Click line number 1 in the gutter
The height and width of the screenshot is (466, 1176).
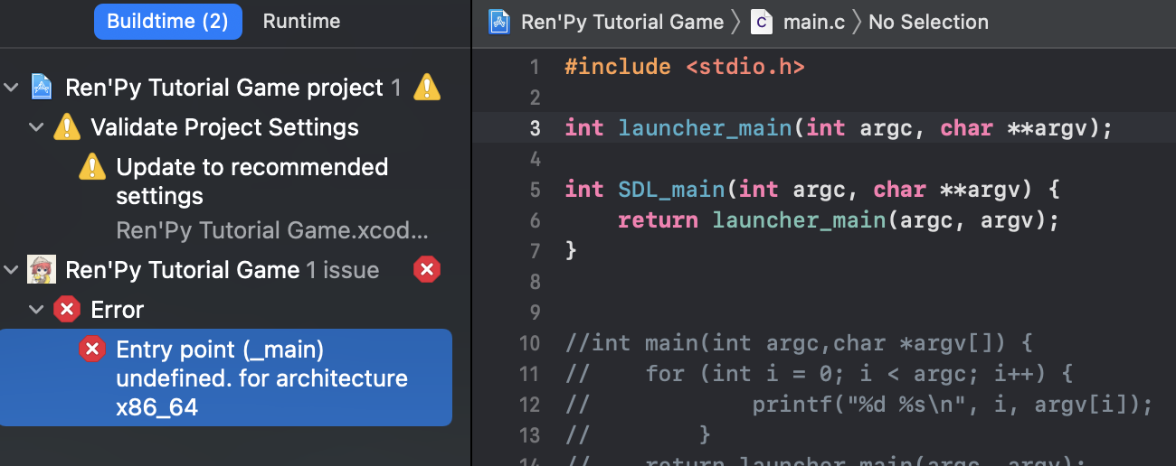534,67
